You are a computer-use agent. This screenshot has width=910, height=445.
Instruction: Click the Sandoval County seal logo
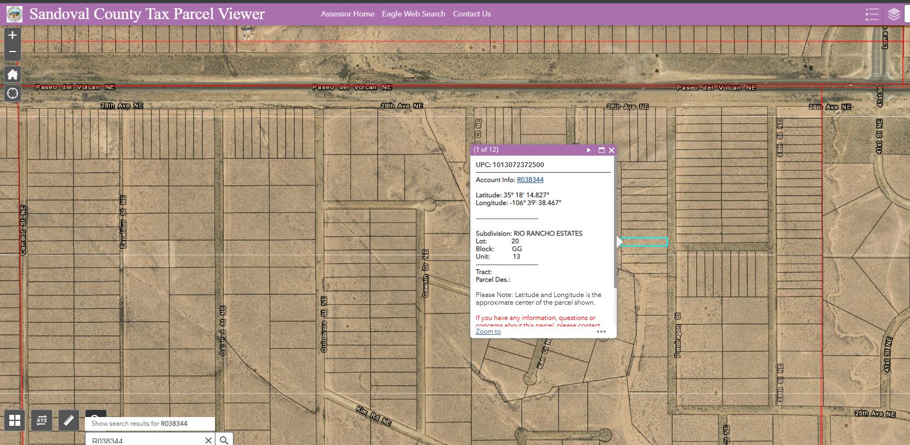15,14
